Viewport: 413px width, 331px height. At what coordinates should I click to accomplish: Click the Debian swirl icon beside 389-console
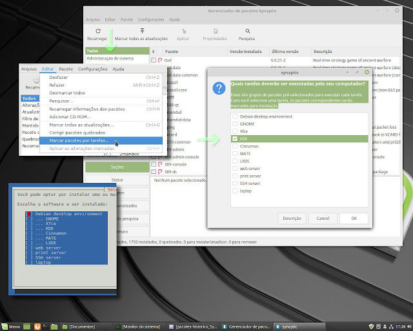pyautogui.click(x=160, y=164)
